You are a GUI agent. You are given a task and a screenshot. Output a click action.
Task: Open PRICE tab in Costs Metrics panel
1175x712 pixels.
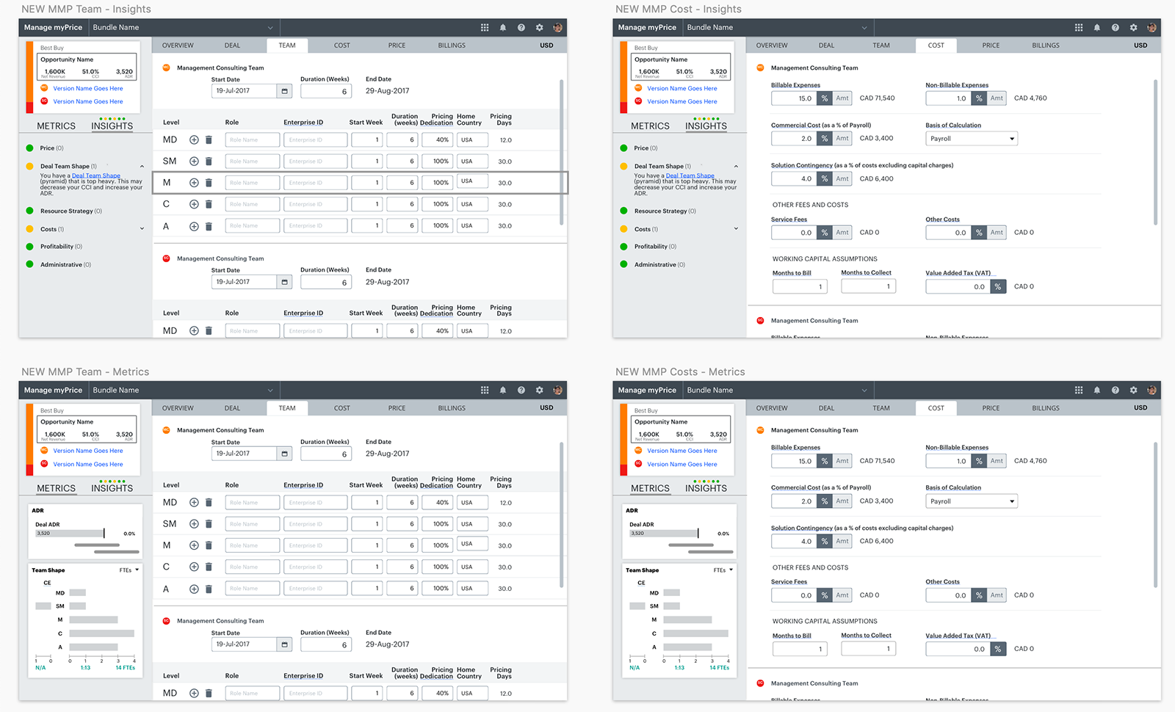point(991,408)
